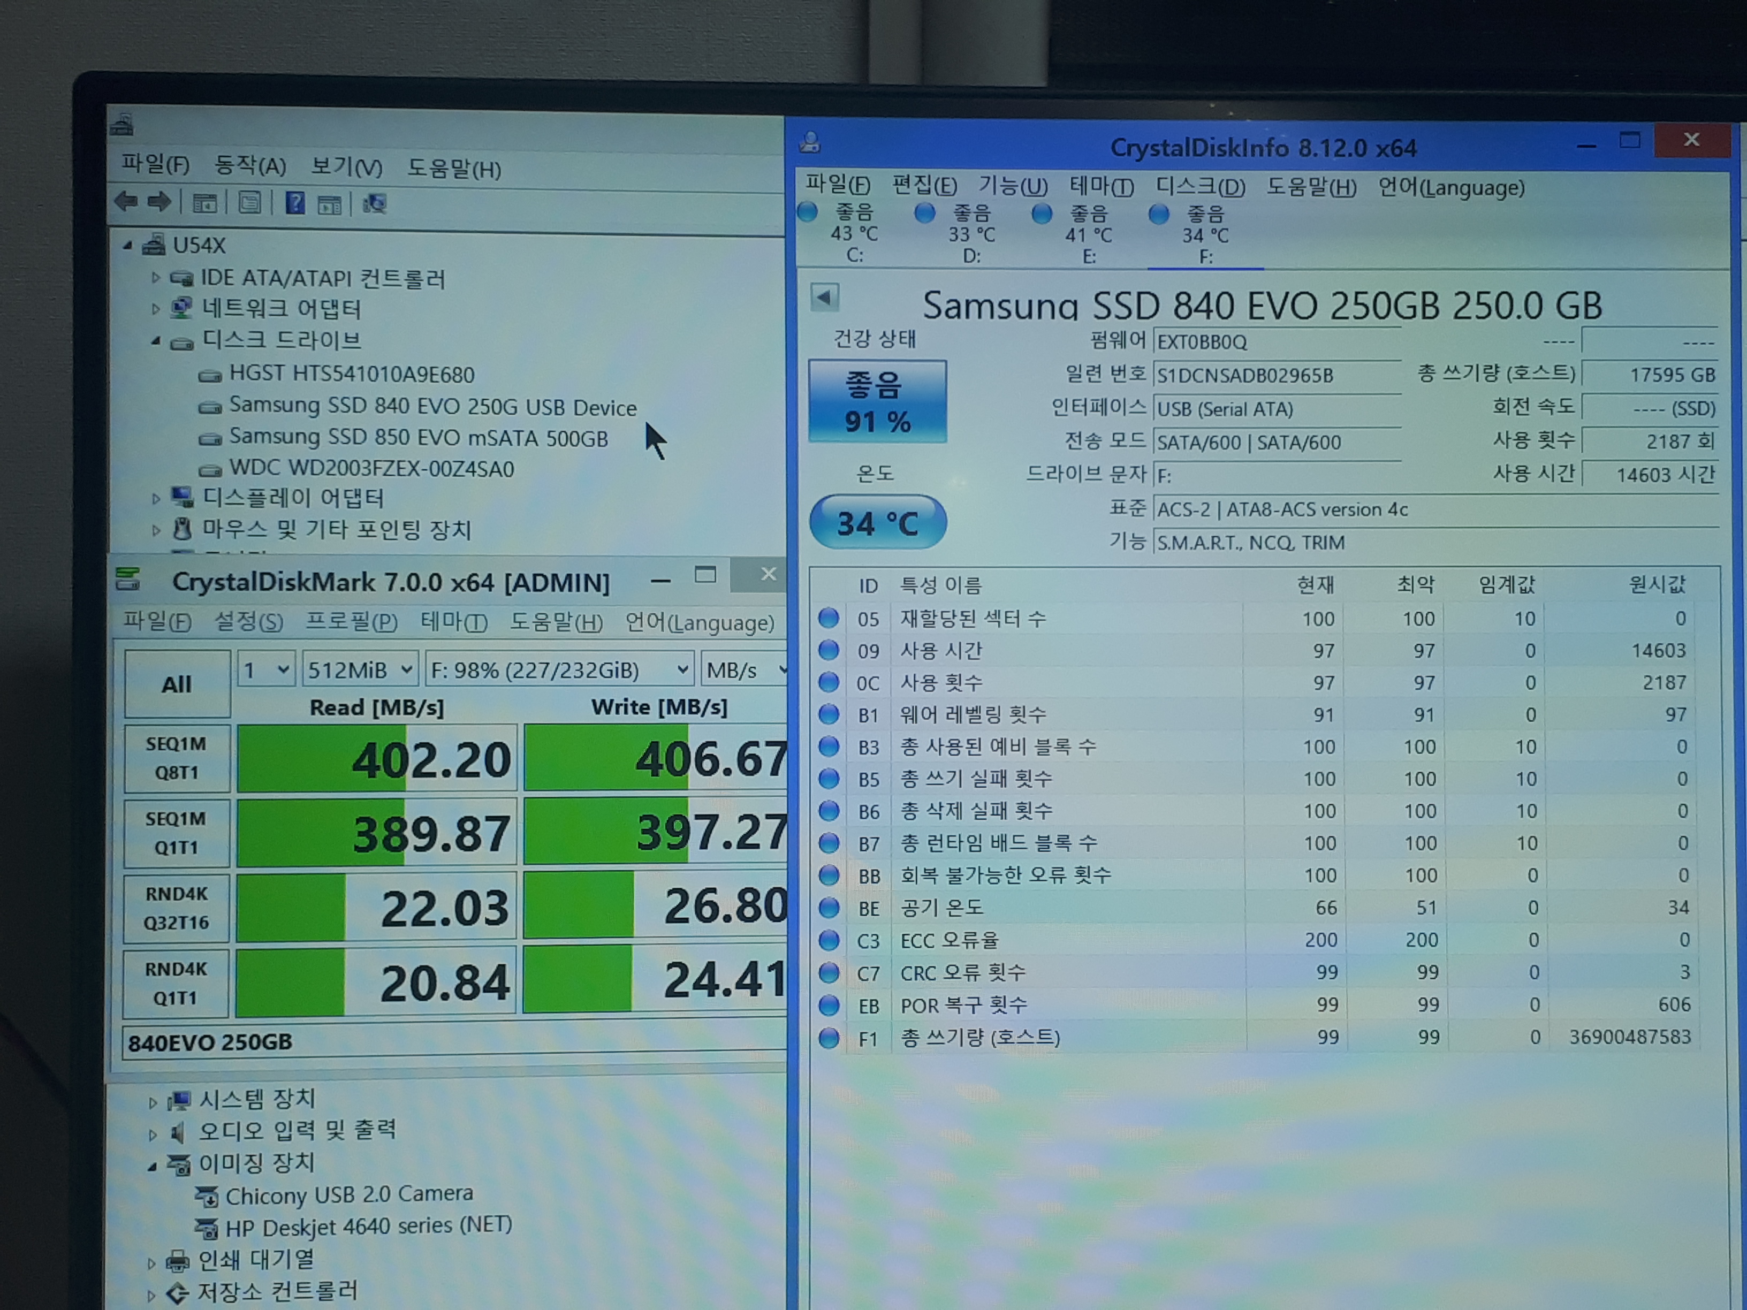Click the Device Manager forward arrow icon
The image size is (1747, 1310).
point(159,202)
